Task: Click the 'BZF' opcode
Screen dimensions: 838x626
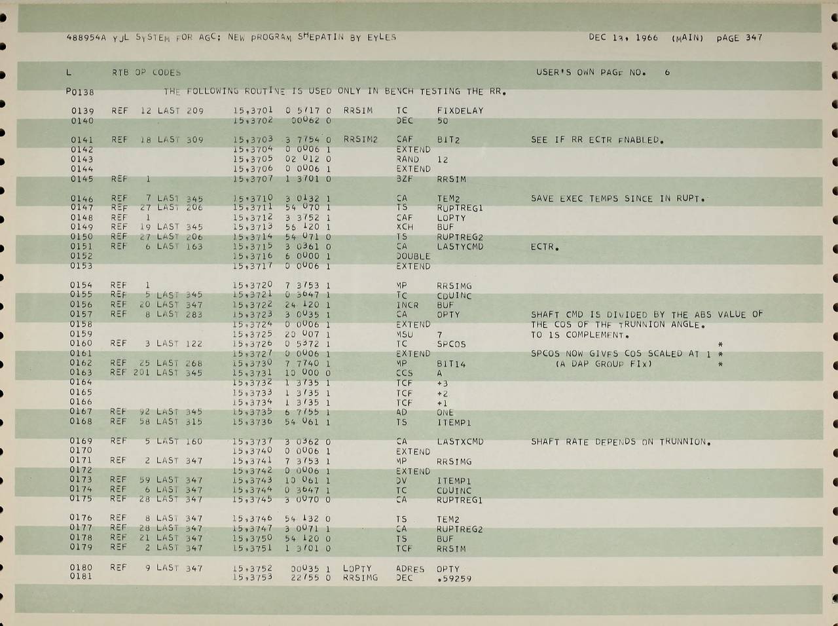Action: tap(405, 179)
